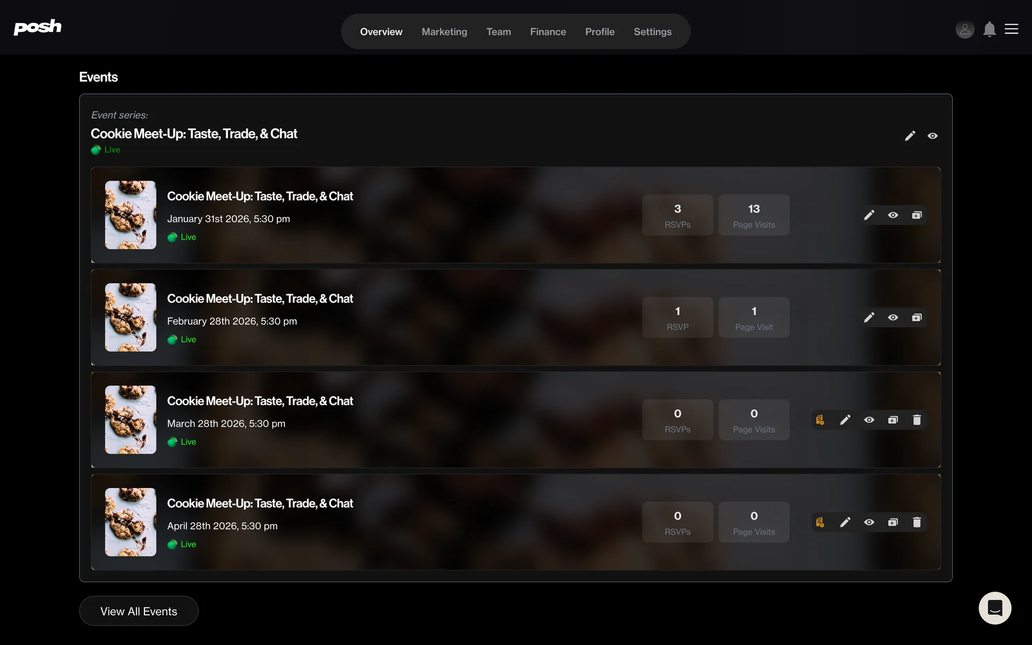Screen dimensions: 1032x645
Task: Delete the April 28th event
Action: pyautogui.click(x=916, y=522)
